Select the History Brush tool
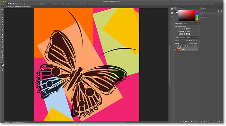This screenshot has height=126, width=226. coord(2,32)
